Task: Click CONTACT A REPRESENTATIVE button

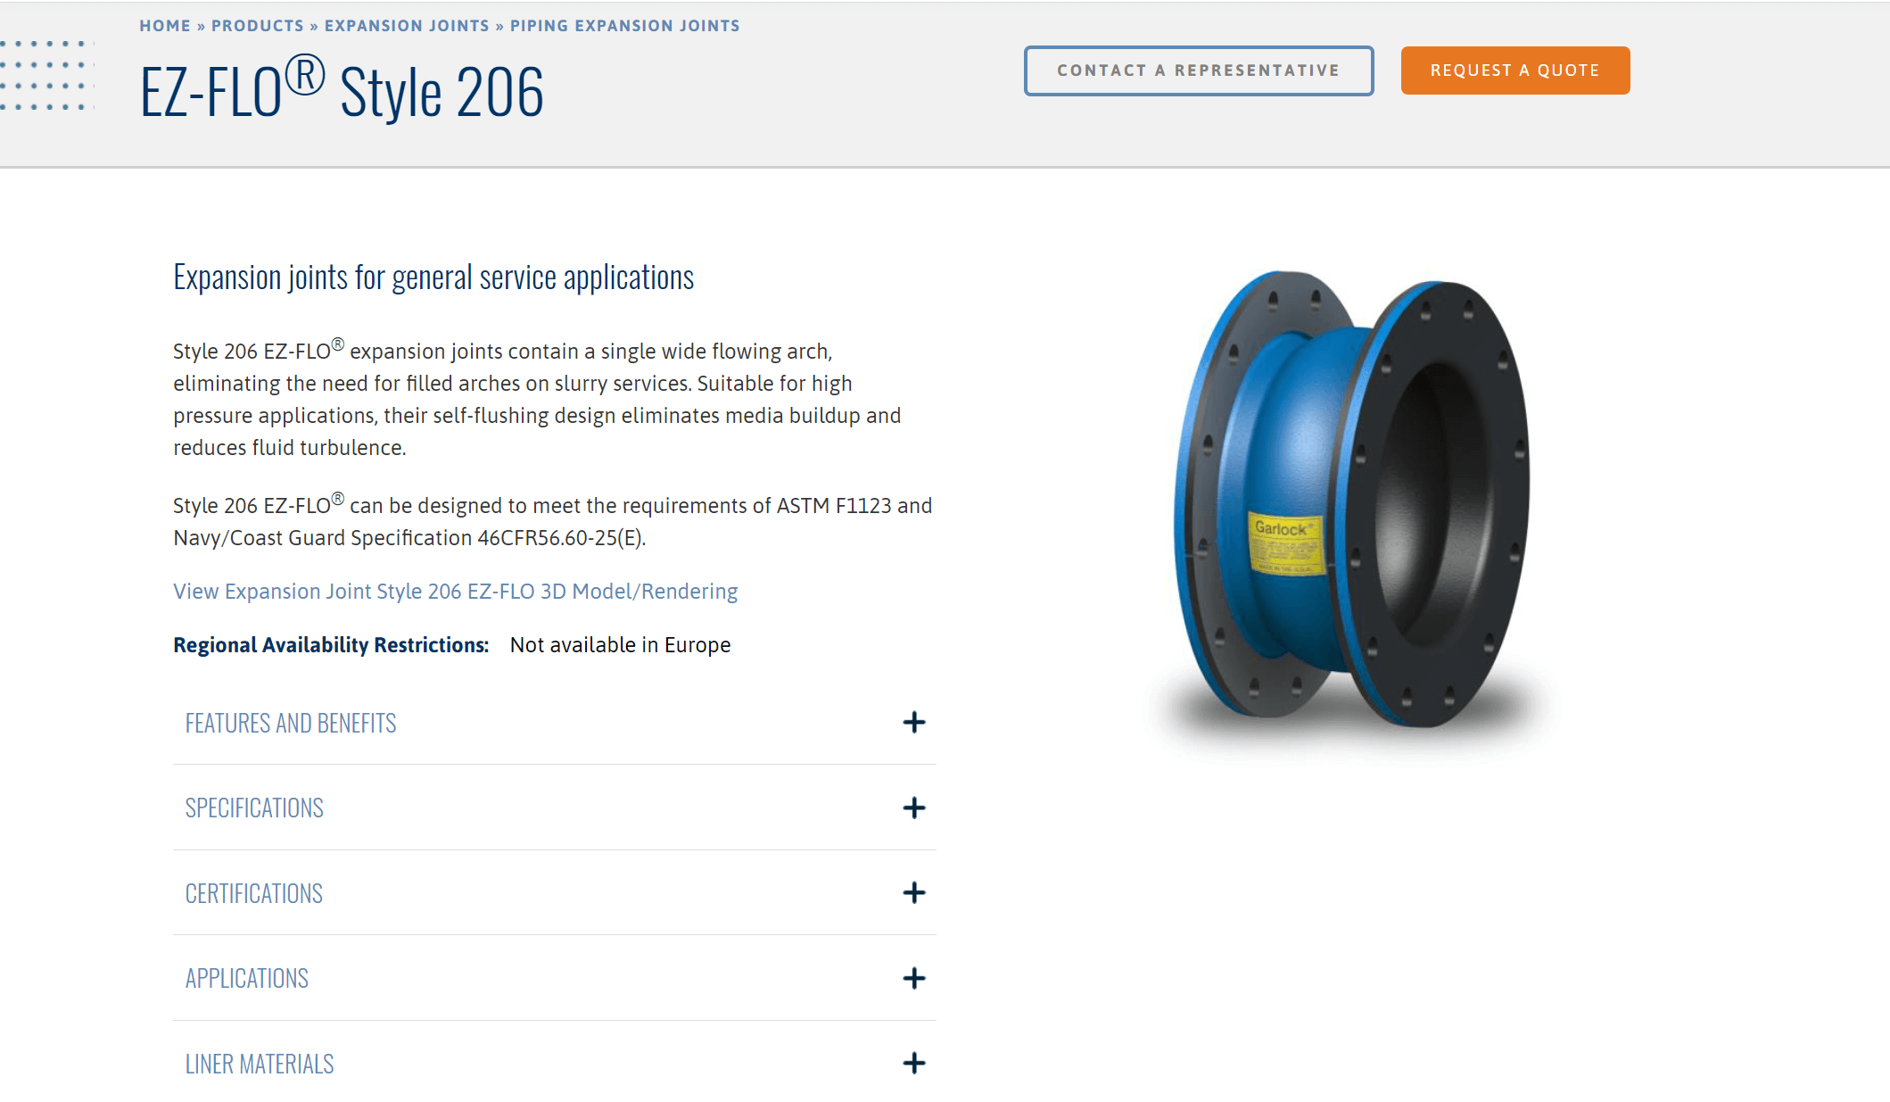Action: click(x=1199, y=70)
